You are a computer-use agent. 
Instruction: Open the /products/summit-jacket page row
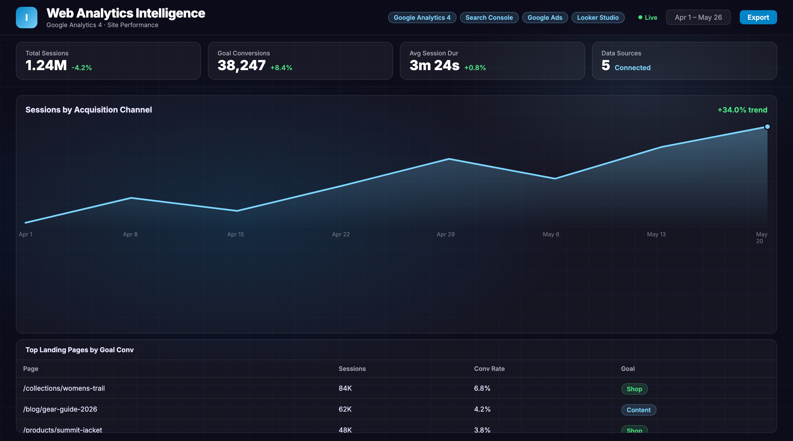coord(396,427)
